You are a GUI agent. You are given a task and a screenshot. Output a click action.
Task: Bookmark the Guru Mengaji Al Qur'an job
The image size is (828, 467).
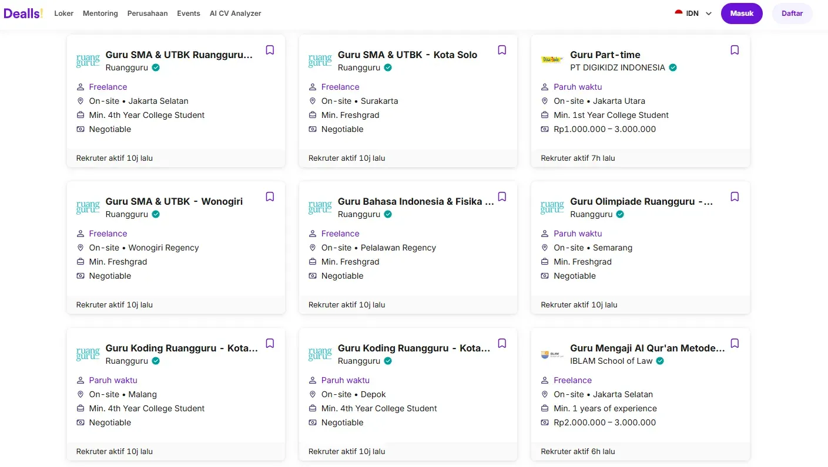point(735,343)
